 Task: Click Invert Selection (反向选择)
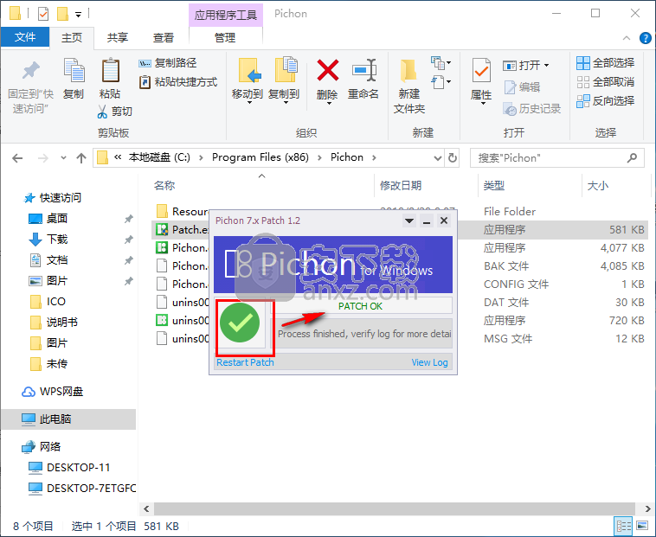606,100
